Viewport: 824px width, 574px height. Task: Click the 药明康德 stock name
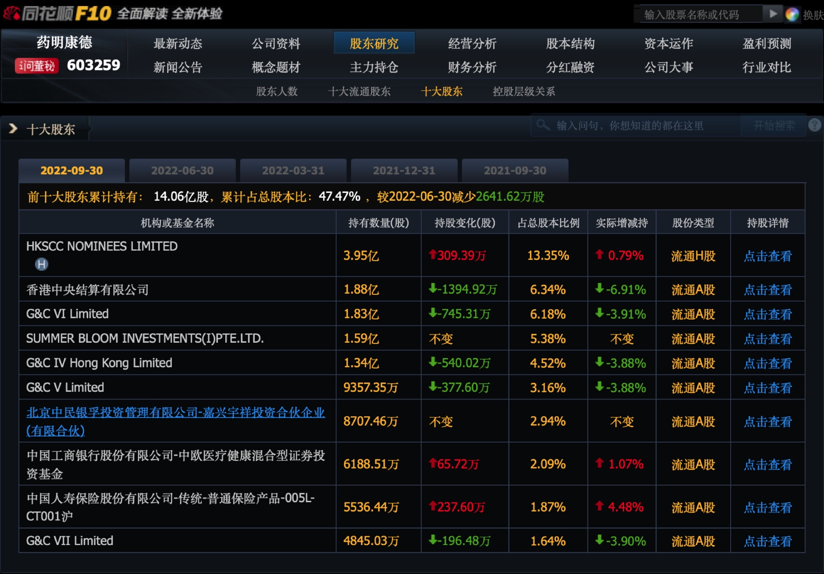[64, 42]
